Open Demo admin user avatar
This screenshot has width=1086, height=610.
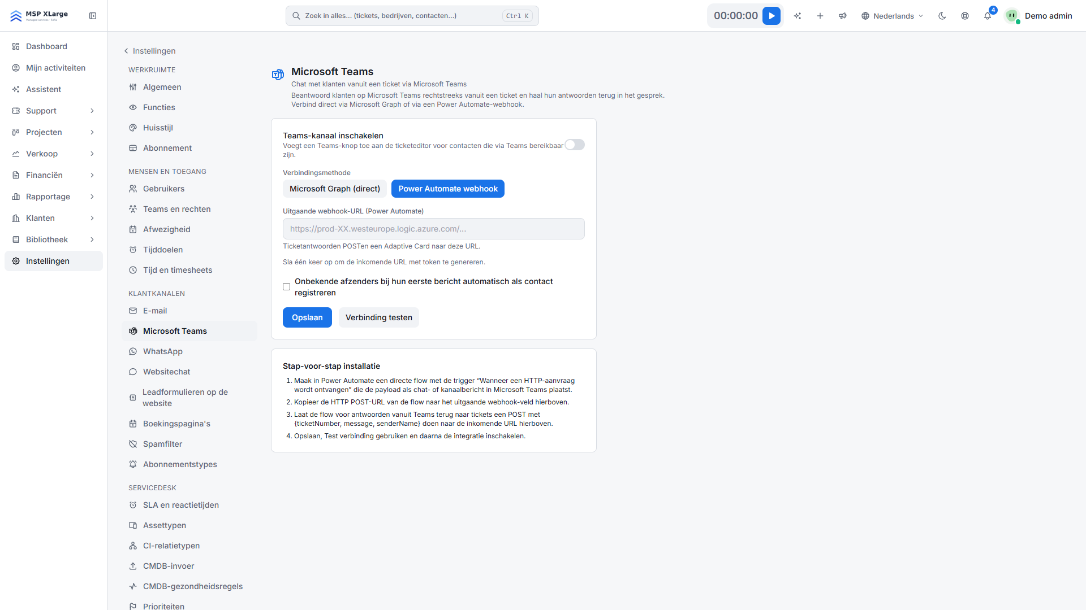coord(1012,16)
